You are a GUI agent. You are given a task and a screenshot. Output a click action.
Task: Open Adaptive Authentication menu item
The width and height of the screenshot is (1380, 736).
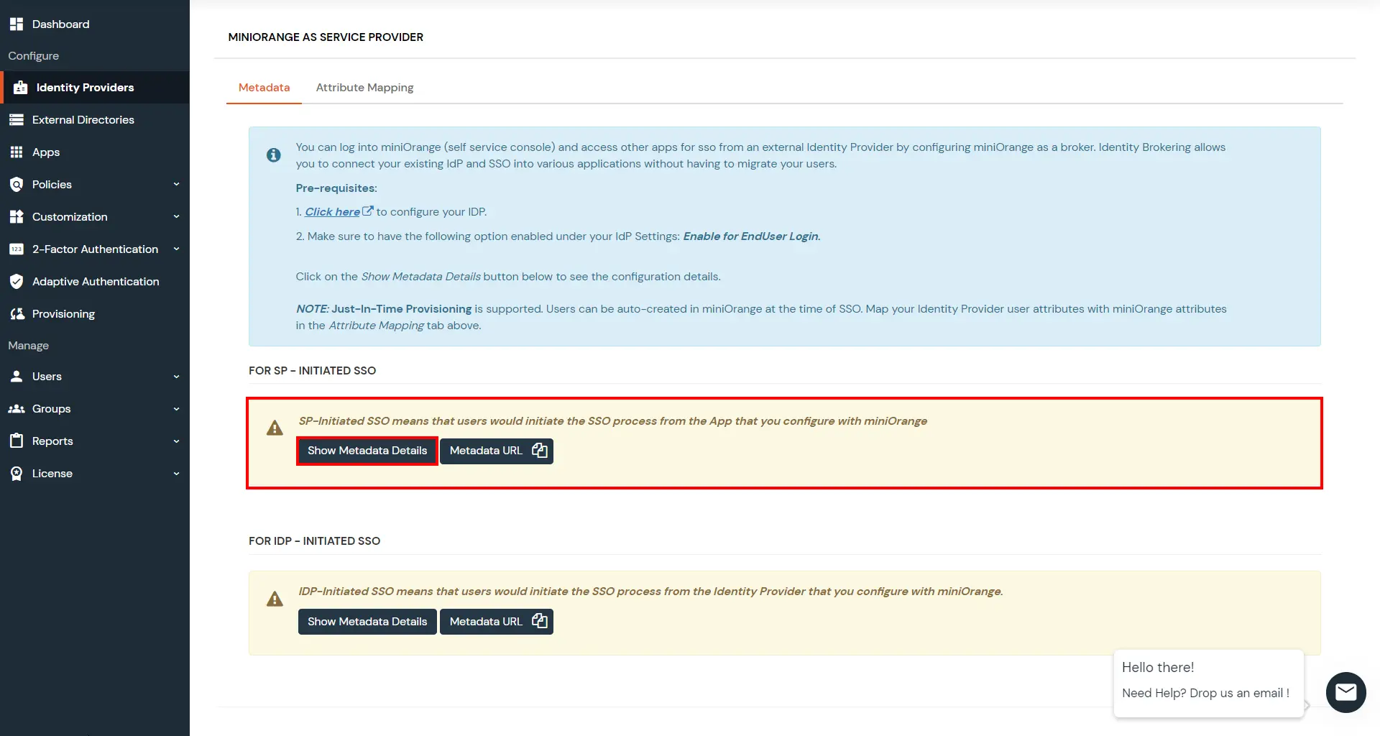tap(95, 281)
